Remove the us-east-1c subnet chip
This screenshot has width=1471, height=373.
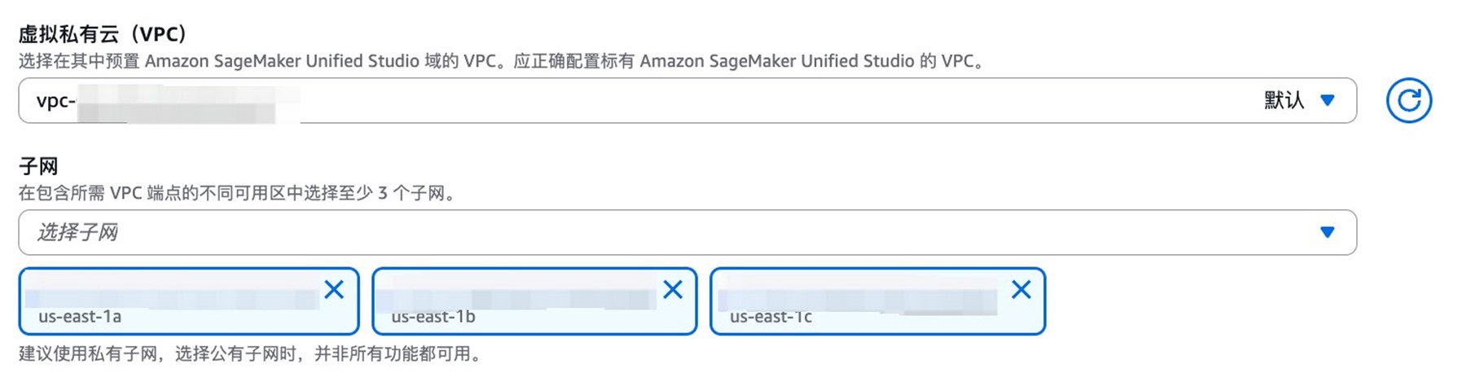1021,290
